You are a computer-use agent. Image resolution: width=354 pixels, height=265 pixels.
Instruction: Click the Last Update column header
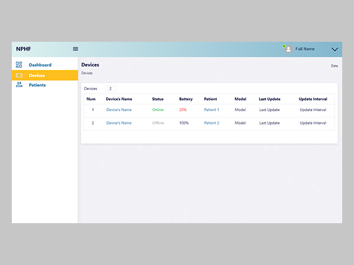point(270,99)
